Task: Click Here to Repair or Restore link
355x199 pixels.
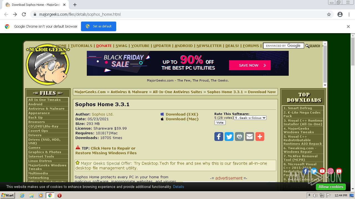Action: click(x=106, y=151)
